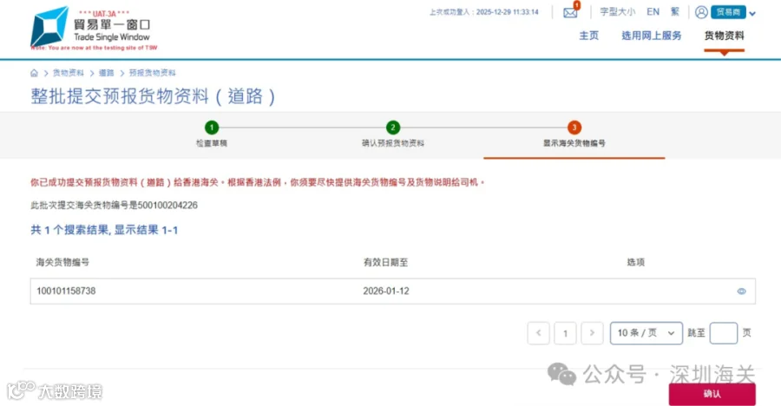Screen dimensions: 781x406
Task: Click step 3 显示海关货物编号 circle
Action: (574, 128)
